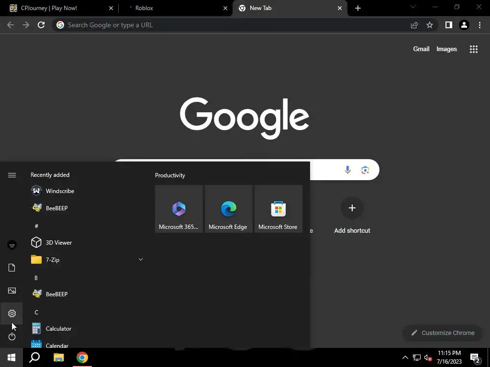This screenshot has height=367, width=490.
Task: Open Chrome profile avatar
Action: [464, 25]
